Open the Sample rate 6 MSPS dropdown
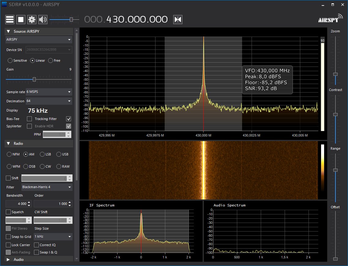Screen dimensions: 348x266 49,92
